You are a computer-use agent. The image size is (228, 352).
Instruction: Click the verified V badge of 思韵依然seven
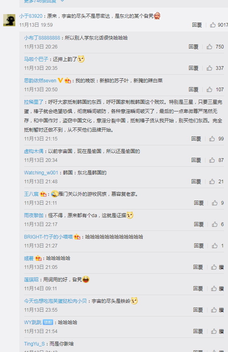coord(60,80)
